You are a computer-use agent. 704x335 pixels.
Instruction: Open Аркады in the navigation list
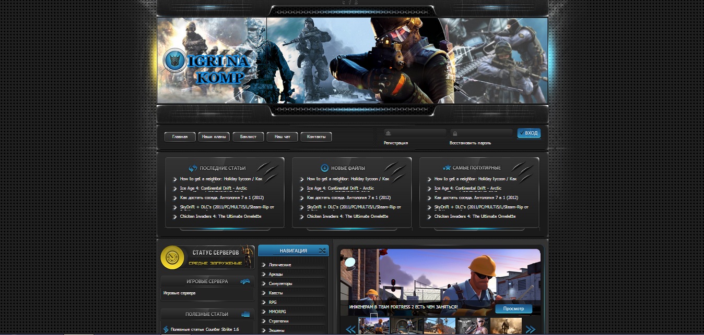click(276, 274)
